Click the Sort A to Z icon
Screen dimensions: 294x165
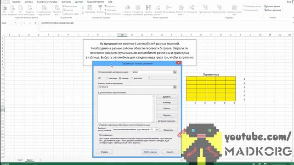tap(83, 7)
